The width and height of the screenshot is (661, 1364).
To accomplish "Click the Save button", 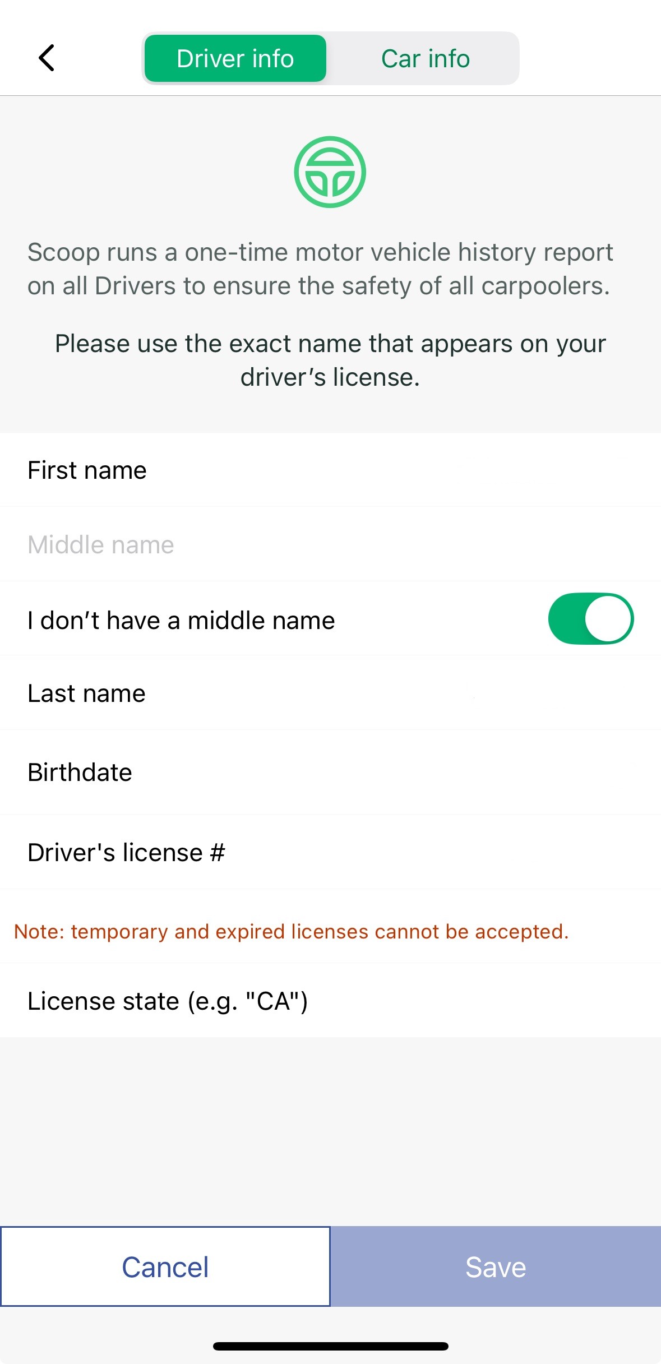I will tap(496, 1267).
